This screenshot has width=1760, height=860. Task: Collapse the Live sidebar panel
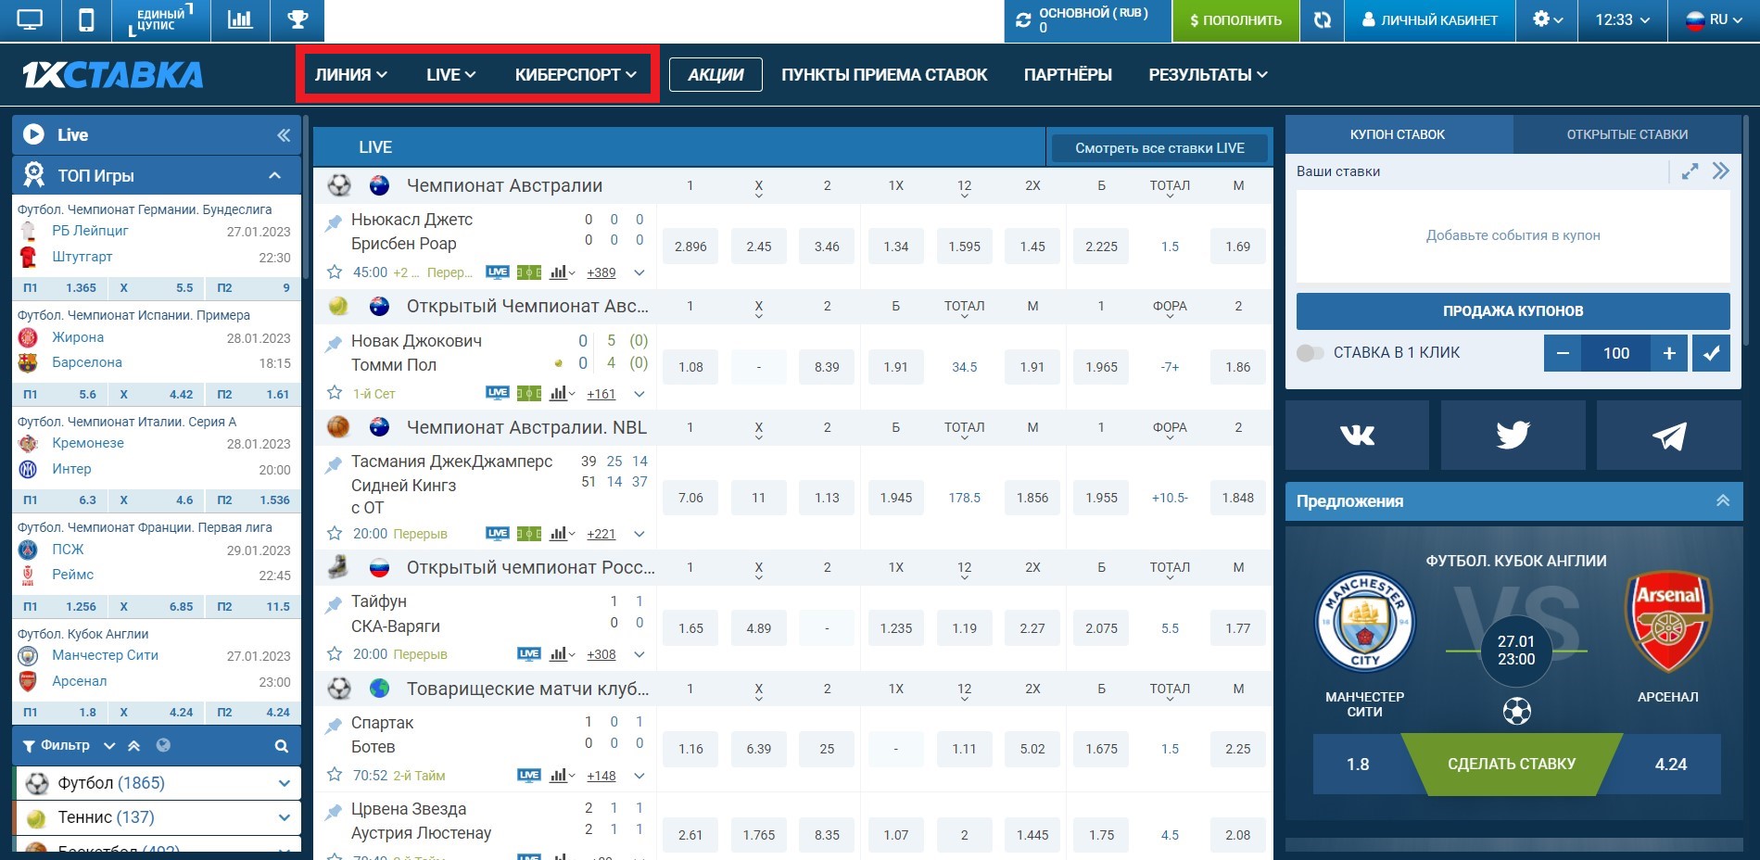pos(284,135)
